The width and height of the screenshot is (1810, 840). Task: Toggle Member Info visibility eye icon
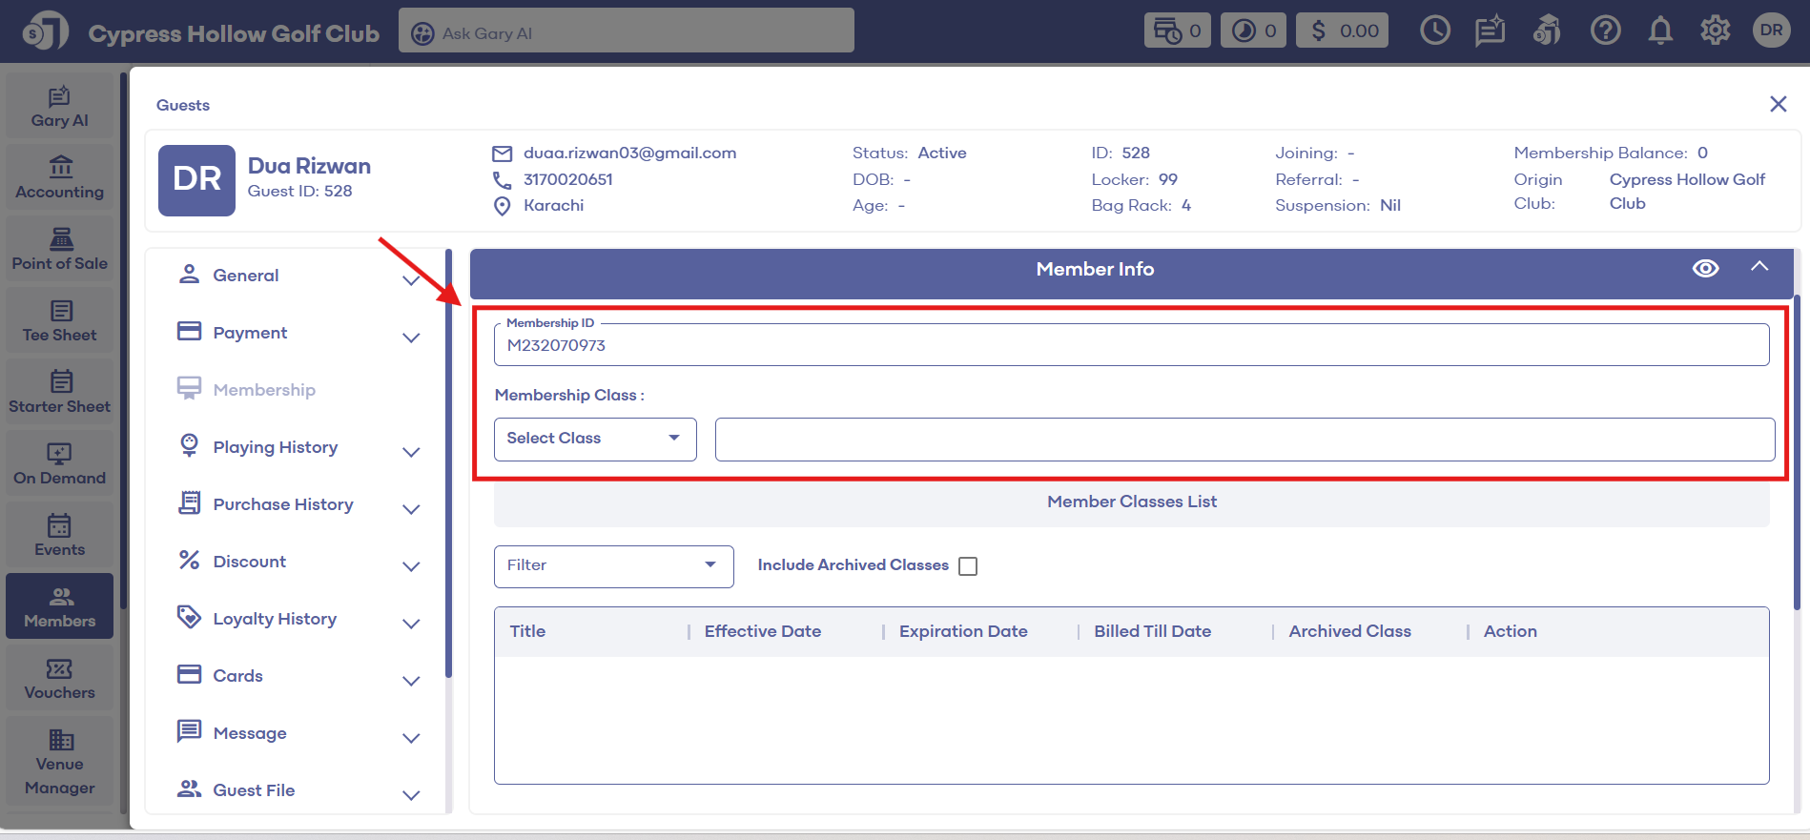(1705, 269)
